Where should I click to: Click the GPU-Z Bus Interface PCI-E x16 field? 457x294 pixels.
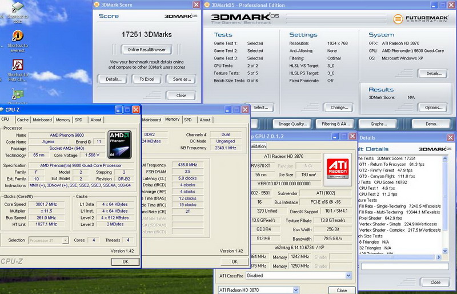[324, 202]
